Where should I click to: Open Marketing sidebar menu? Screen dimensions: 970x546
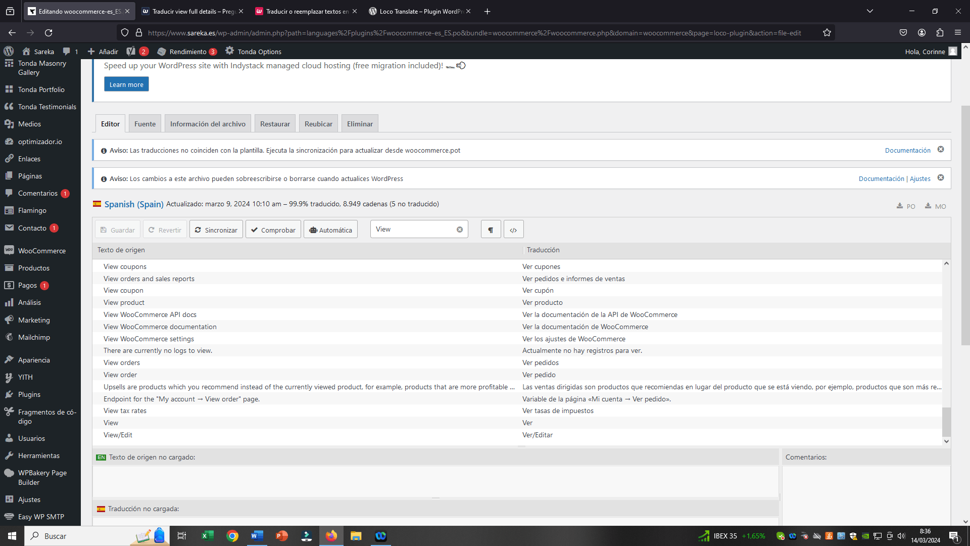(x=40, y=320)
